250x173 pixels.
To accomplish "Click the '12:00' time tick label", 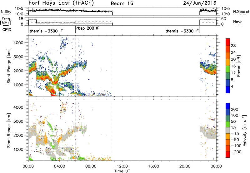I will point(122,166).
